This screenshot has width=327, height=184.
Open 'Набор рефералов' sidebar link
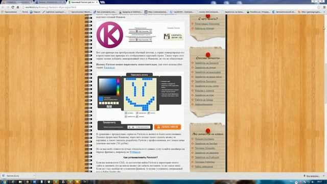(204, 167)
